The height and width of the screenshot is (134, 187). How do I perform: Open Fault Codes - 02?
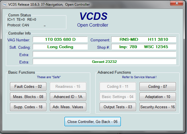(x=28, y=86)
